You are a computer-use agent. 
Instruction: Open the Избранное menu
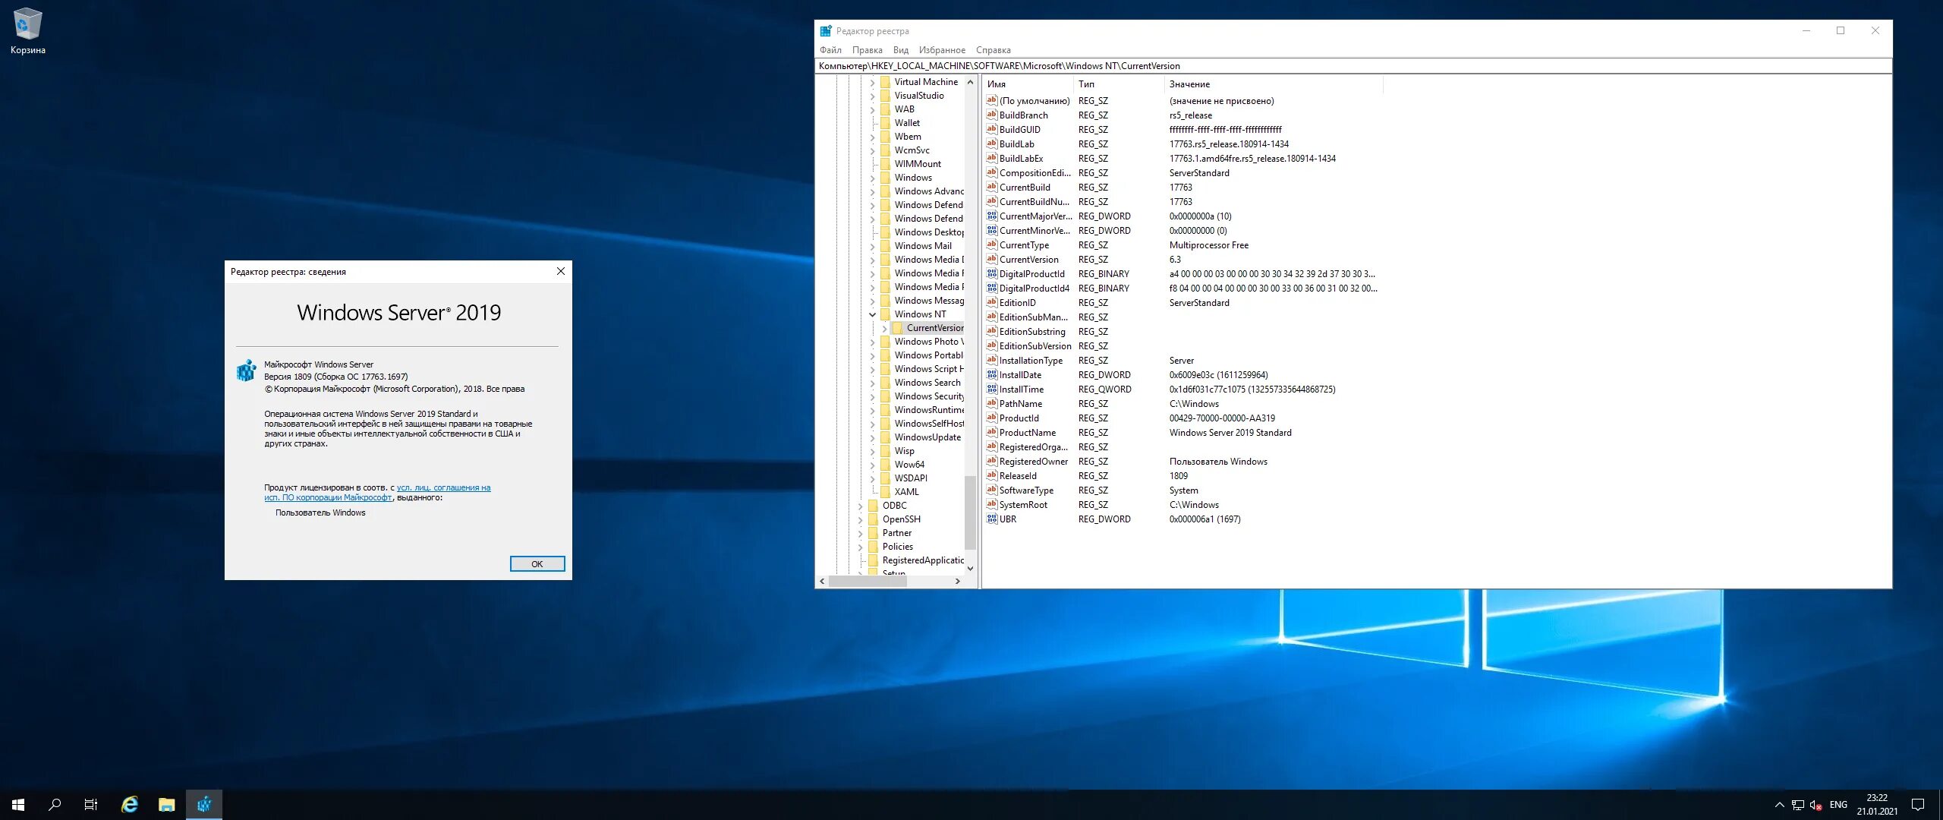coord(942,50)
